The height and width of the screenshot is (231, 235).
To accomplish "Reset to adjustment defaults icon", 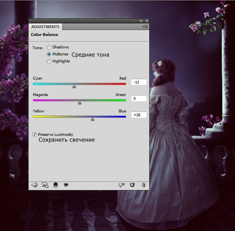I will 132,185.
